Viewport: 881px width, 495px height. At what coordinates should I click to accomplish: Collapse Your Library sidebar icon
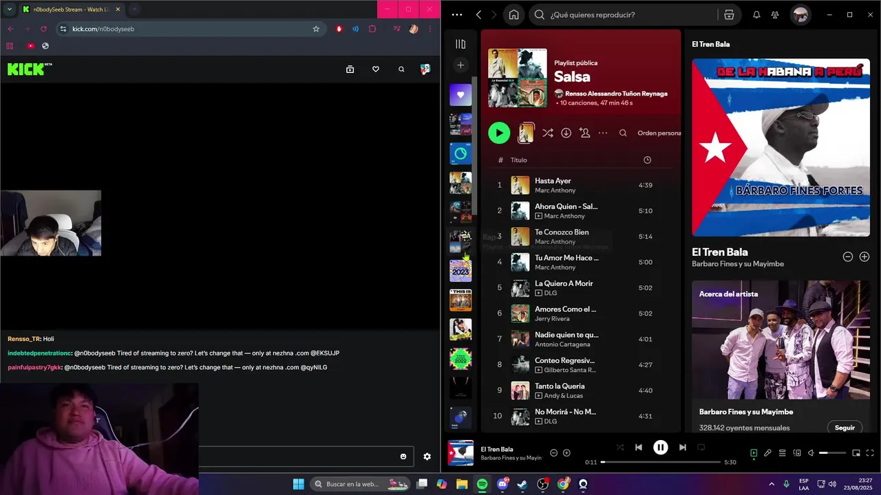click(460, 44)
